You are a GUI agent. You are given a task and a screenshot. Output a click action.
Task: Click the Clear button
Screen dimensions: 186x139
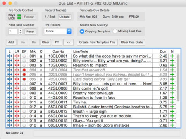pos(46,42)
